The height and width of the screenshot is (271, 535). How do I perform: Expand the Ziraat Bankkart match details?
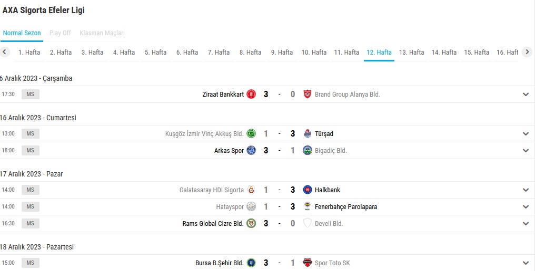pyautogui.click(x=526, y=95)
